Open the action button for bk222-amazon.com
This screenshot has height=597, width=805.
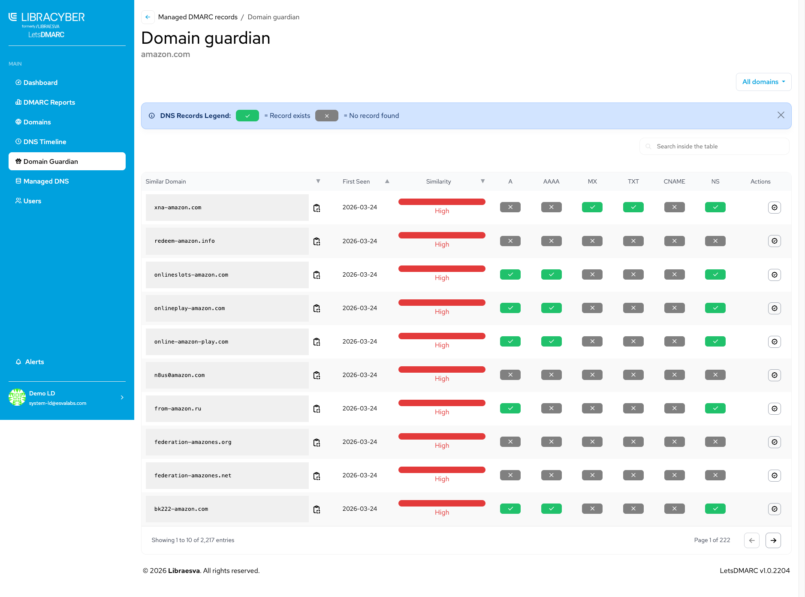click(x=774, y=509)
